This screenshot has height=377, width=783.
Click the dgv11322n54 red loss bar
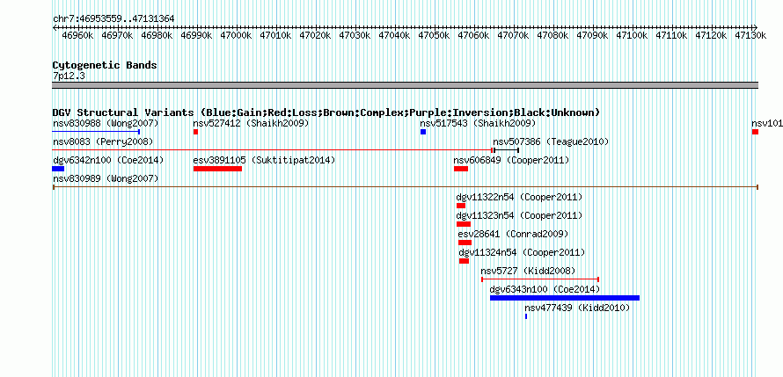click(461, 206)
